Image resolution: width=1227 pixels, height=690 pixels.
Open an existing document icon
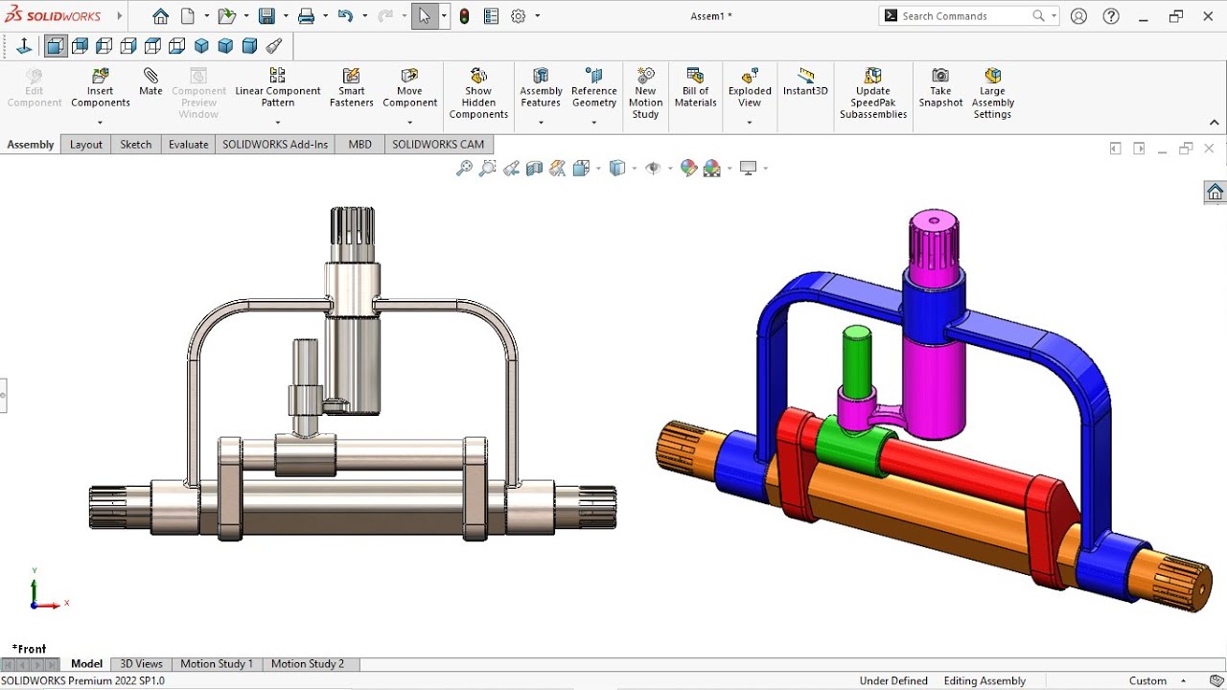point(225,16)
